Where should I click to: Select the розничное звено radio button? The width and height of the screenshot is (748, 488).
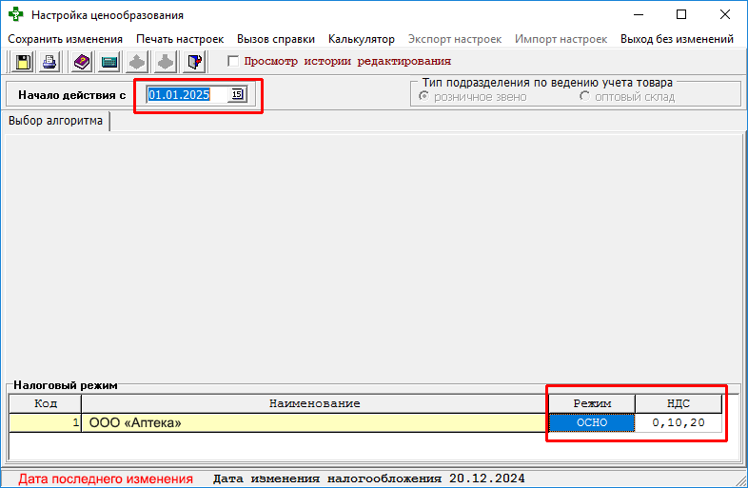point(424,97)
